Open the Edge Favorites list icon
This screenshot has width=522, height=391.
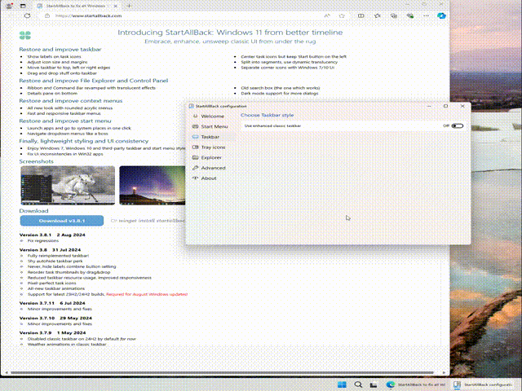pos(377,15)
